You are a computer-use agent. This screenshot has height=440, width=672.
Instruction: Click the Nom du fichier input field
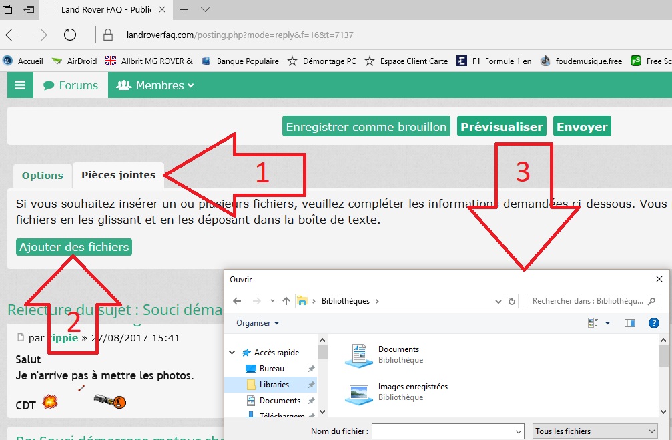tap(447, 431)
